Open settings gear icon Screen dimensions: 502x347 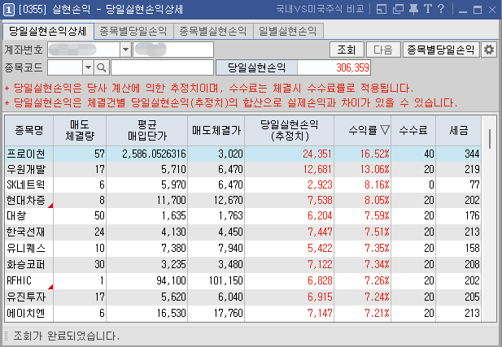point(489,50)
